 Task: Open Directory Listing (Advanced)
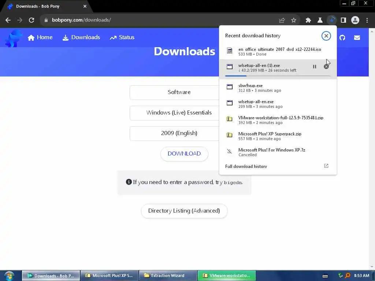184,211
